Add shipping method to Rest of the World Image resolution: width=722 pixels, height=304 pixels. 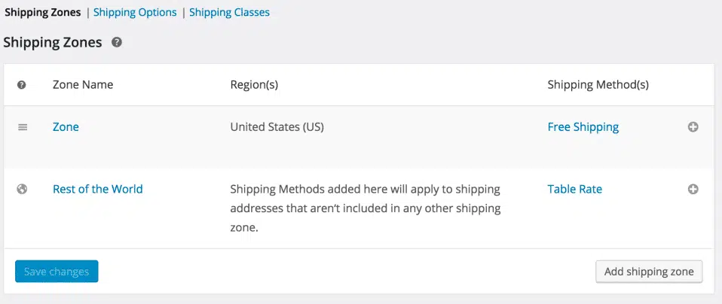tap(693, 189)
